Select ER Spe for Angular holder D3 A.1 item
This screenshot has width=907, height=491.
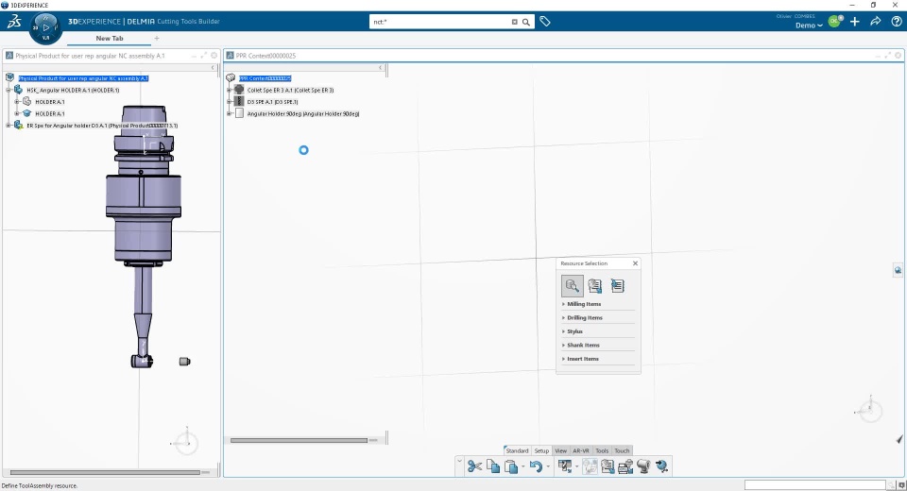click(x=102, y=126)
